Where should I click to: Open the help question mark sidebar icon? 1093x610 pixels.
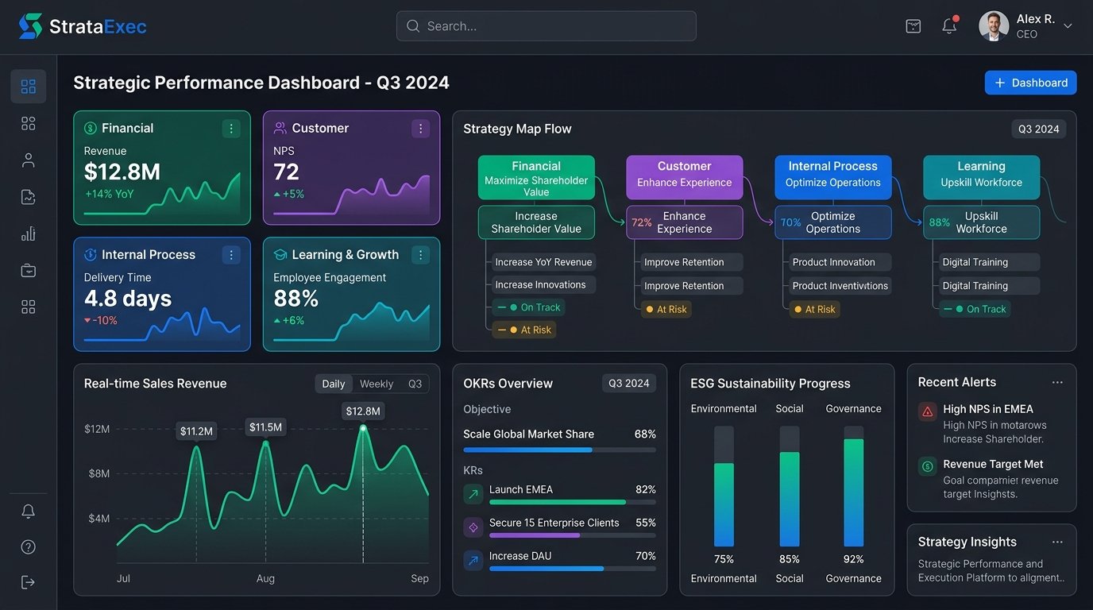click(x=29, y=546)
